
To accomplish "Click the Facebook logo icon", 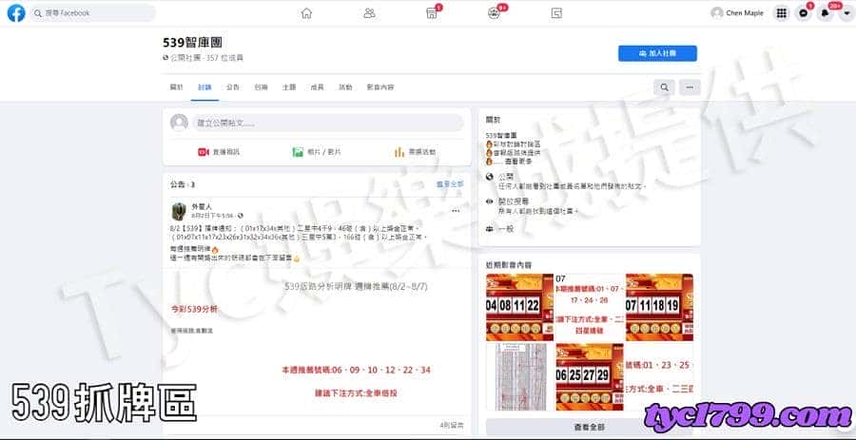I will pyautogui.click(x=16, y=12).
